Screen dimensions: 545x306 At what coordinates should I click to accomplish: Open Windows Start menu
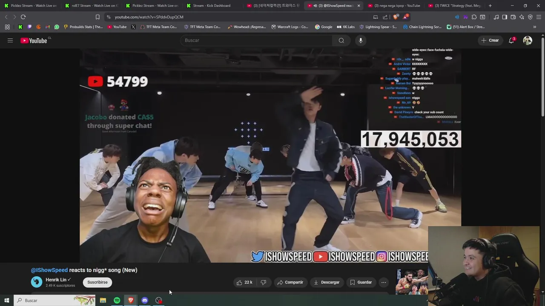tap(6, 300)
